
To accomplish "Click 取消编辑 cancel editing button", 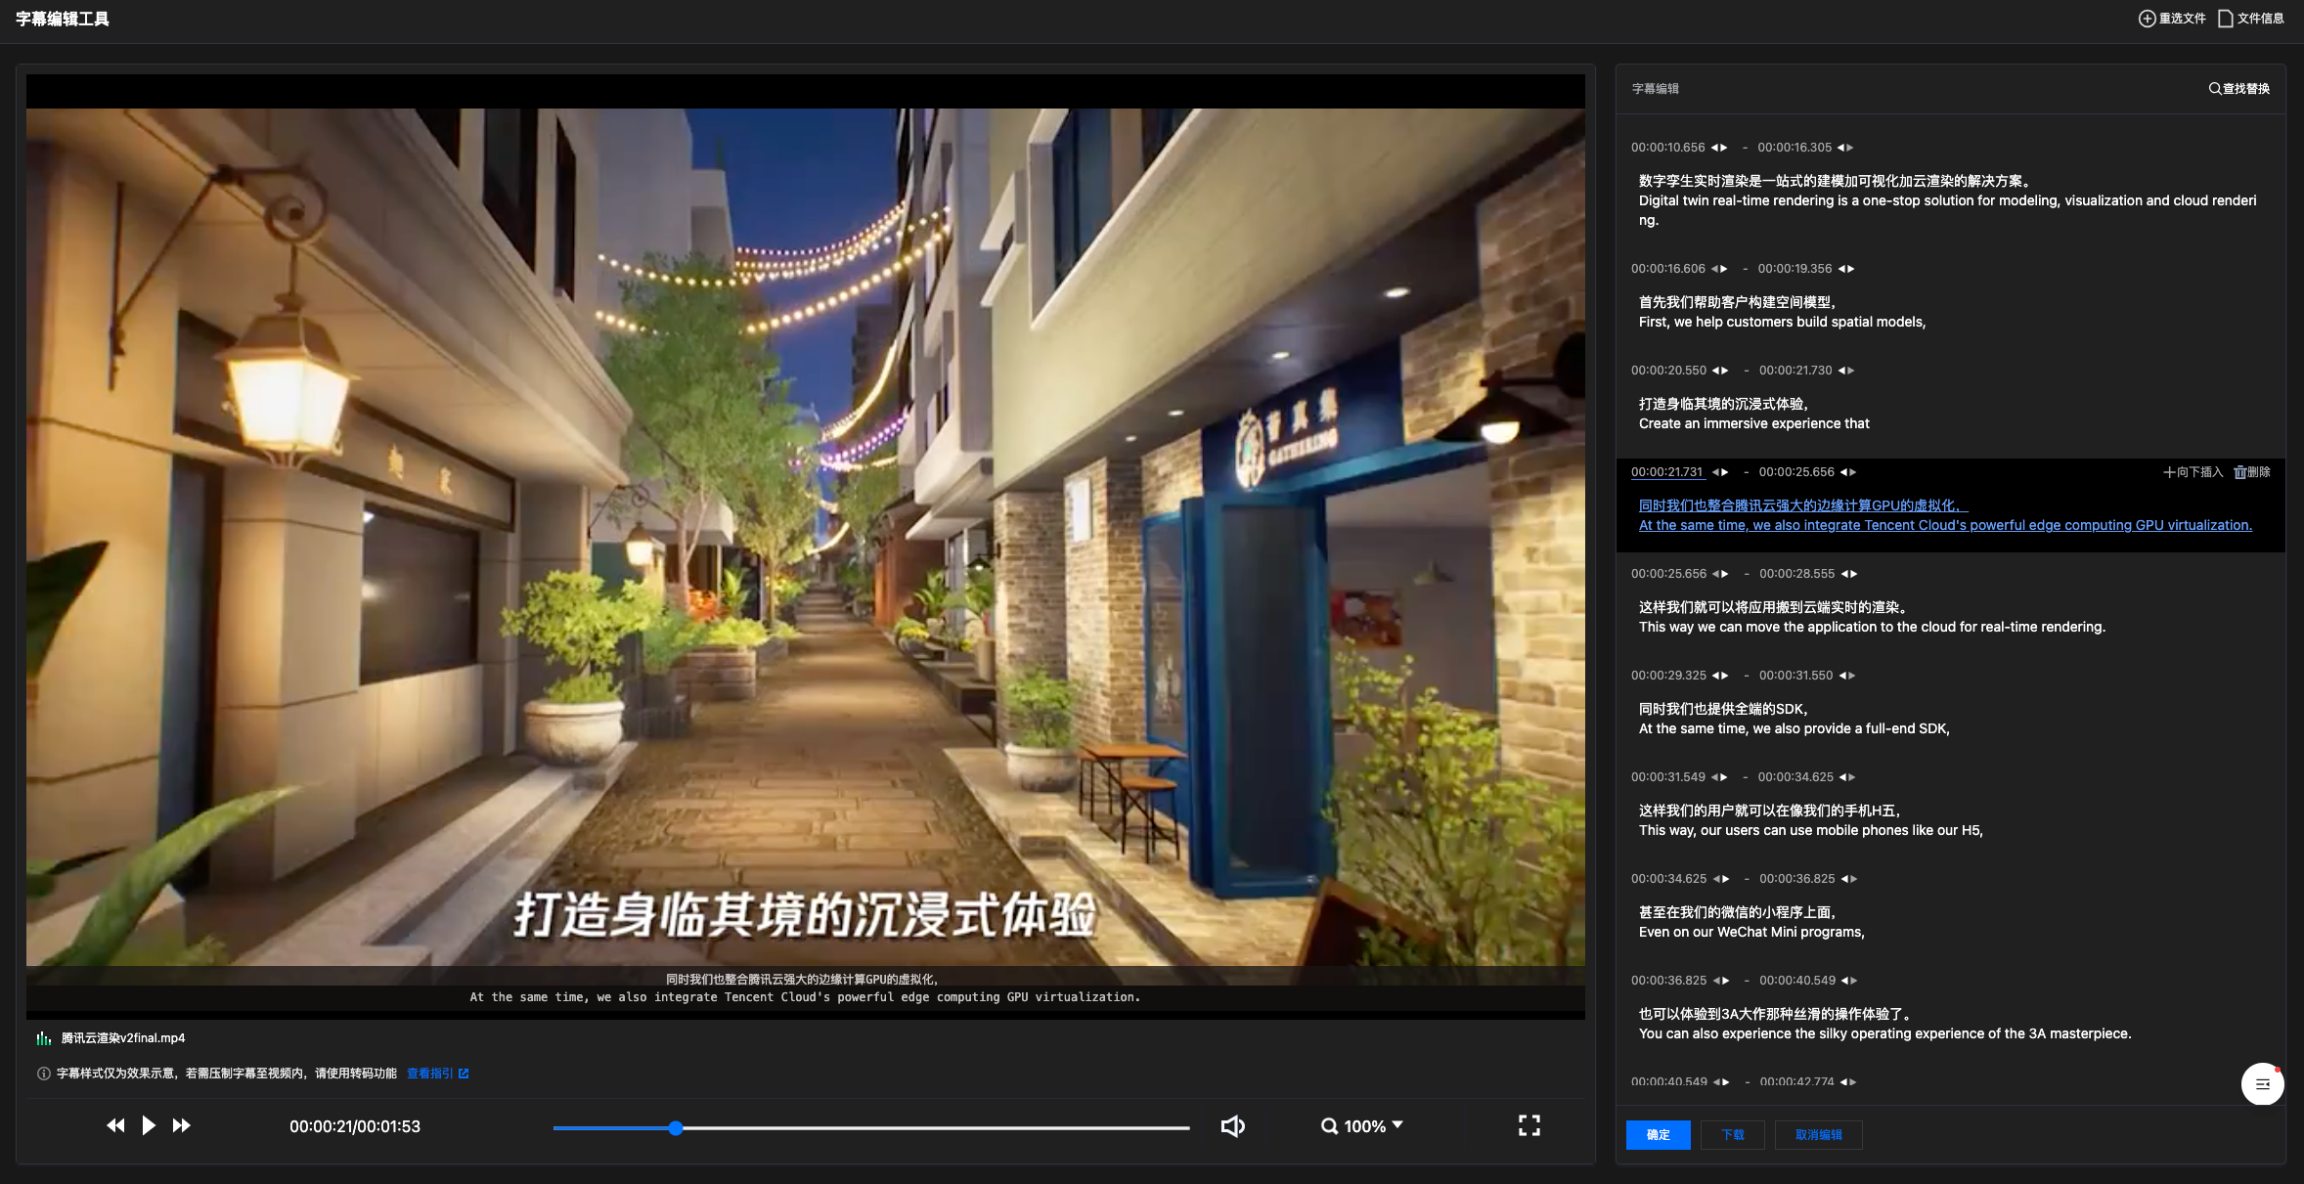I will (1818, 1135).
